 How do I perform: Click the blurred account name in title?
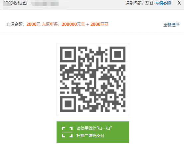click(x=45, y=3)
